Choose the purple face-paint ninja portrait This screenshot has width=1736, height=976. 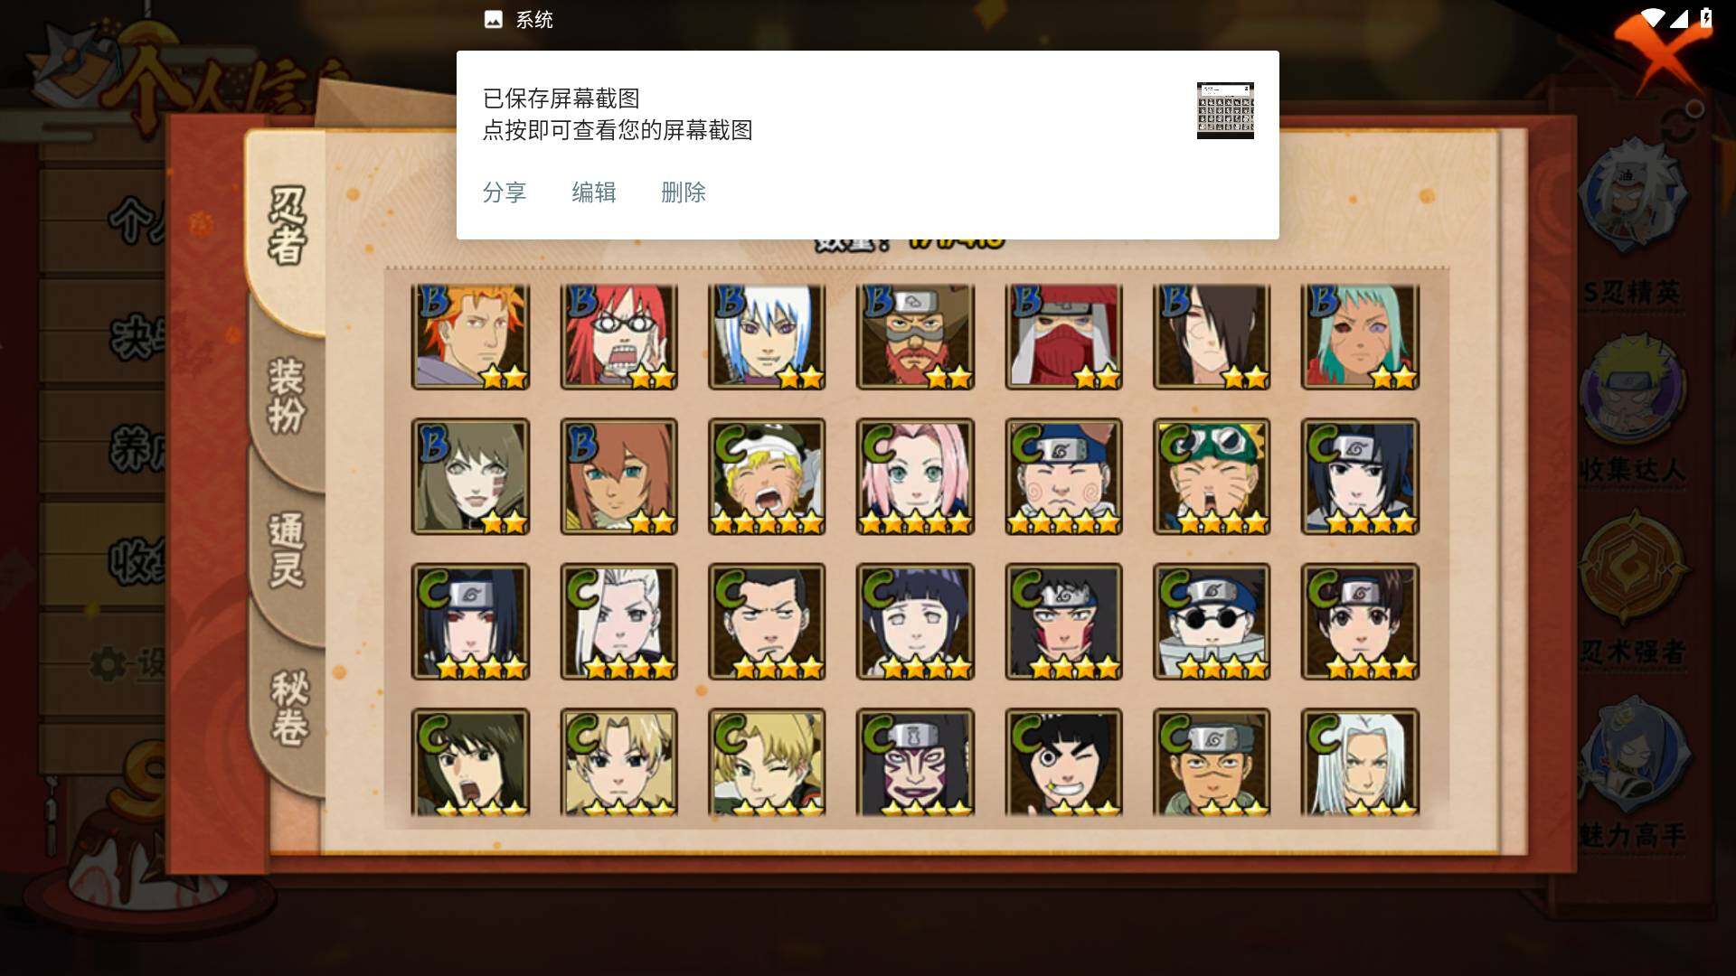coord(915,762)
